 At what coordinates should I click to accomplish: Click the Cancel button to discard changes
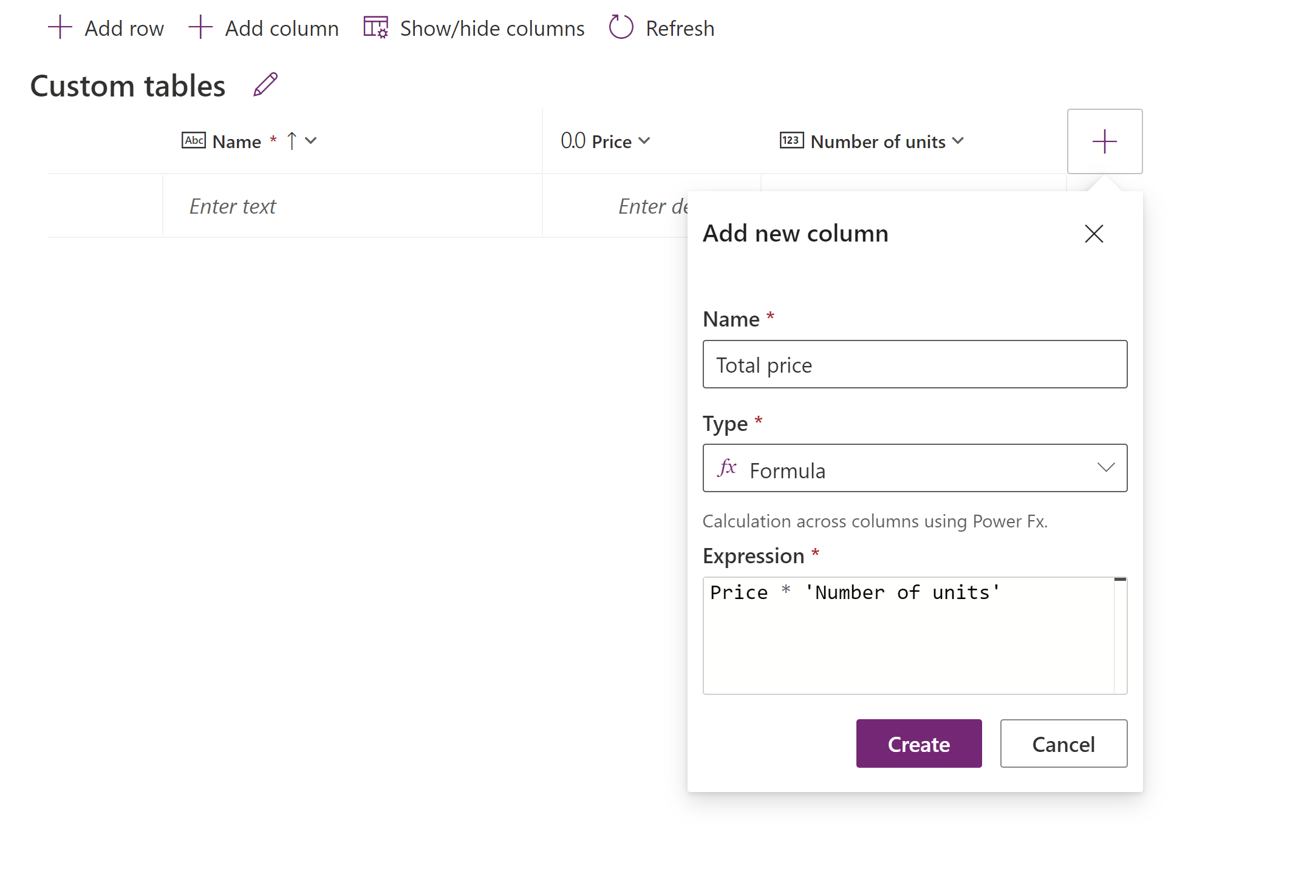click(x=1063, y=743)
